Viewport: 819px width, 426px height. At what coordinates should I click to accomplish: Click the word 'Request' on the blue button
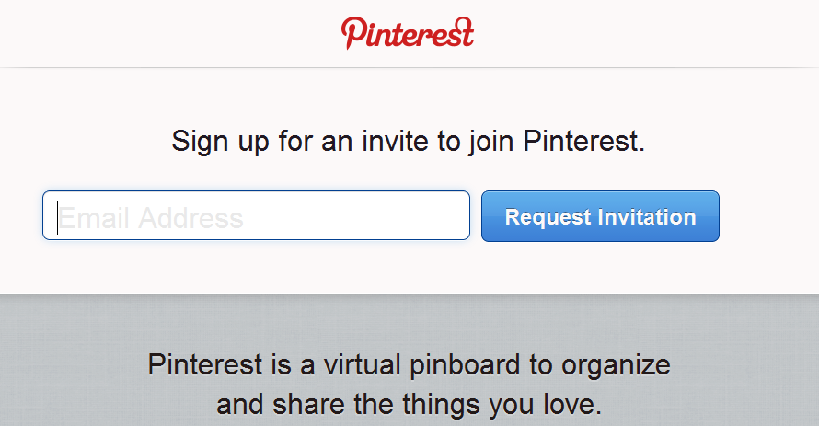(548, 218)
